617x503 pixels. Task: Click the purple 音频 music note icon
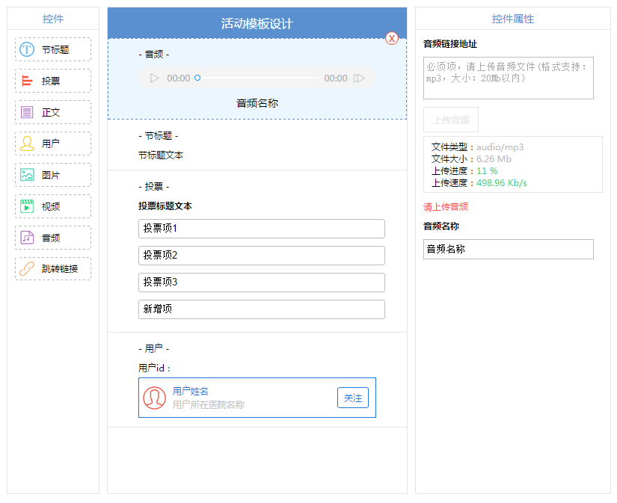[27, 238]
